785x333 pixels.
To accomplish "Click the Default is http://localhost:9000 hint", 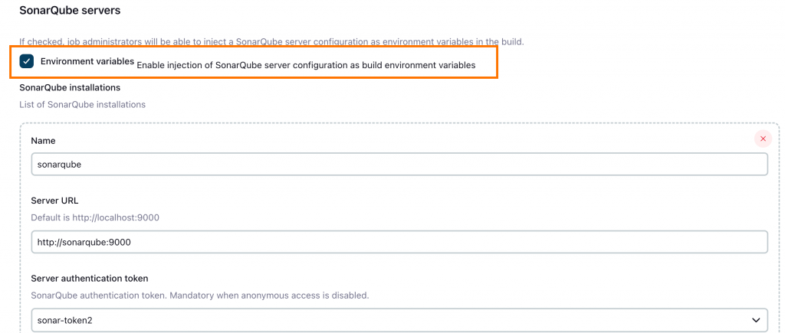I will 94,217.
